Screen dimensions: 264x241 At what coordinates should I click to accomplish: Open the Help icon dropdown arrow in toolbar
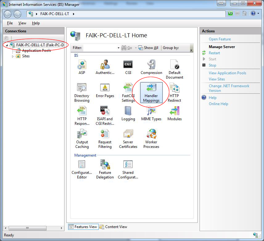(258, 13)
